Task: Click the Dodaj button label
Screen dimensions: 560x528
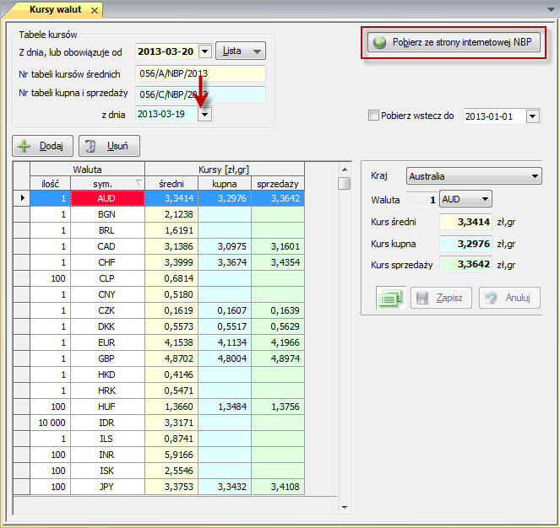Action: tap(51, 146)
